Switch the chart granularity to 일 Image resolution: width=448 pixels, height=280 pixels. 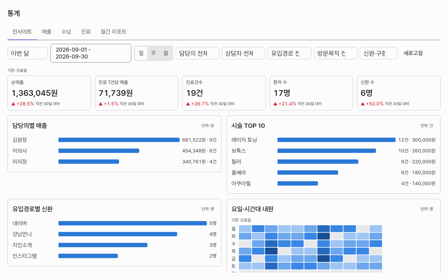141,53
